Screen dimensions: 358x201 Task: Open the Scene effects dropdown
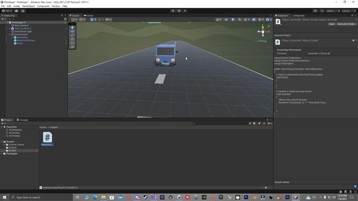pos(247,20)
